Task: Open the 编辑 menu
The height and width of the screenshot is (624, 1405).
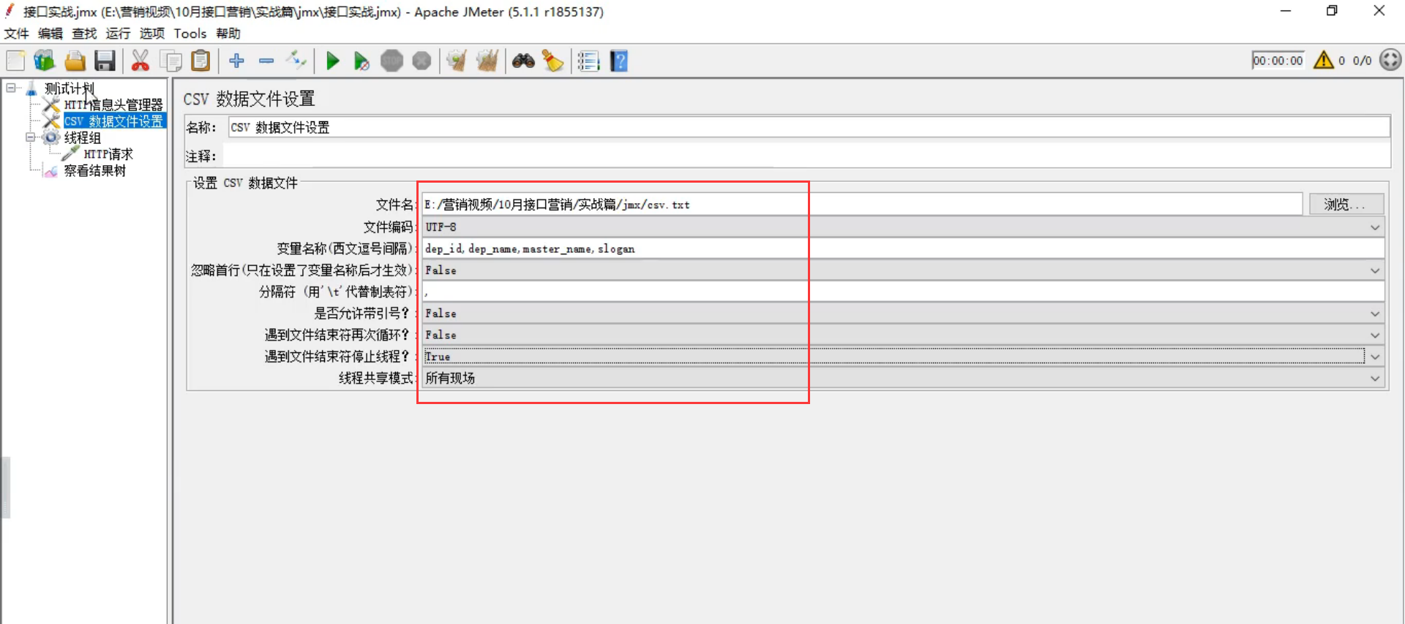Action: pyautogui.click(x=50, y=34)
